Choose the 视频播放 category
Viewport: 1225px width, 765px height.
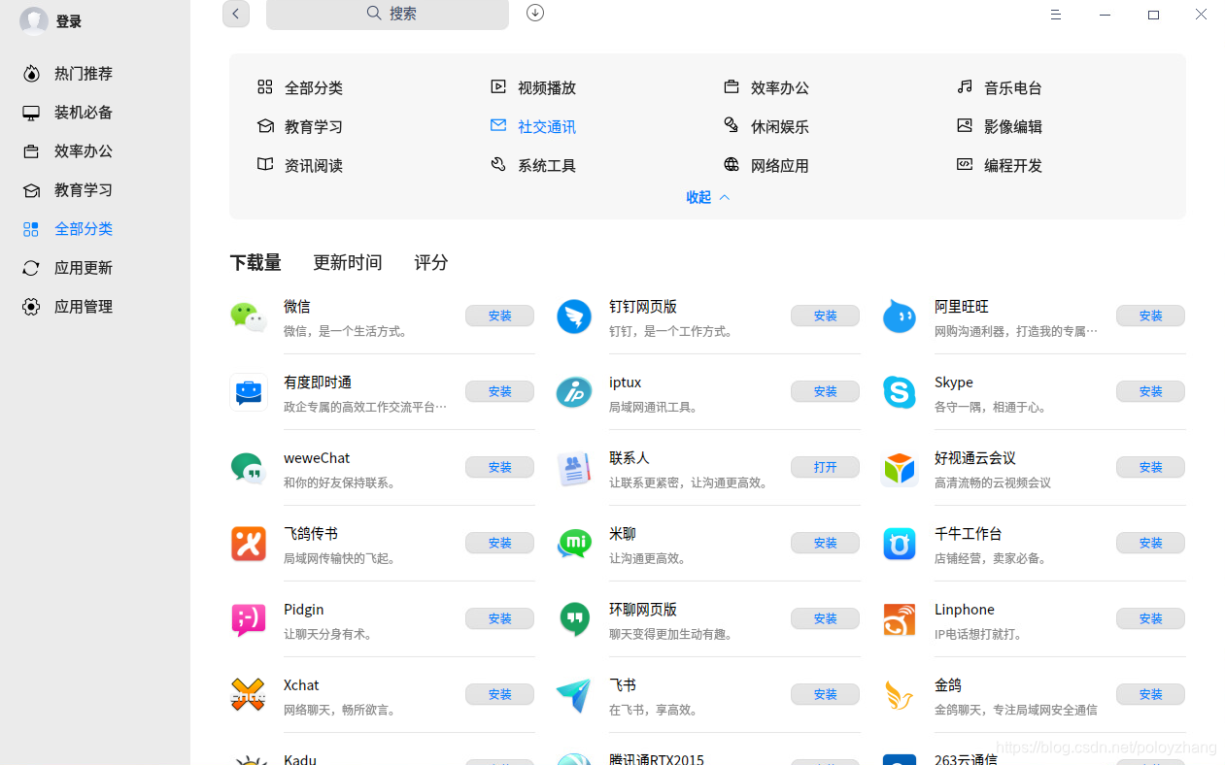[x=533, y=87]
